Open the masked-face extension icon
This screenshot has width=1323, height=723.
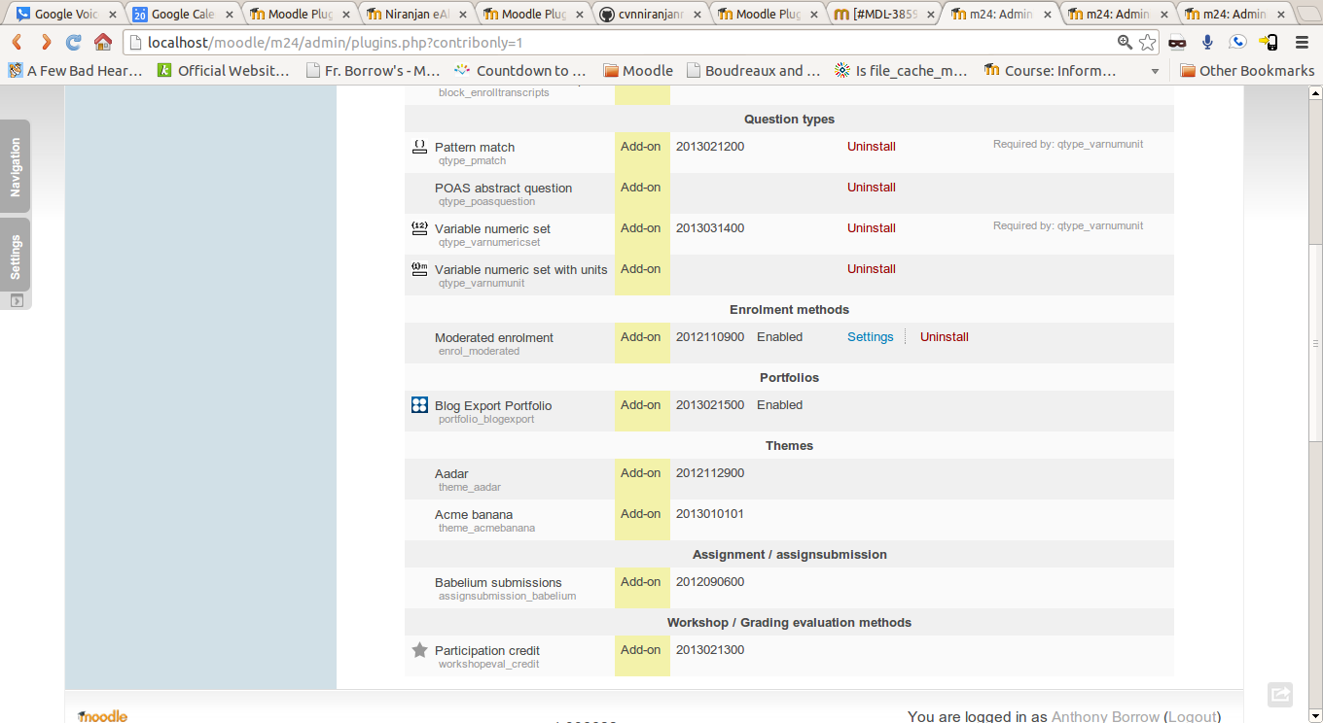click(x=1178, y=43)
